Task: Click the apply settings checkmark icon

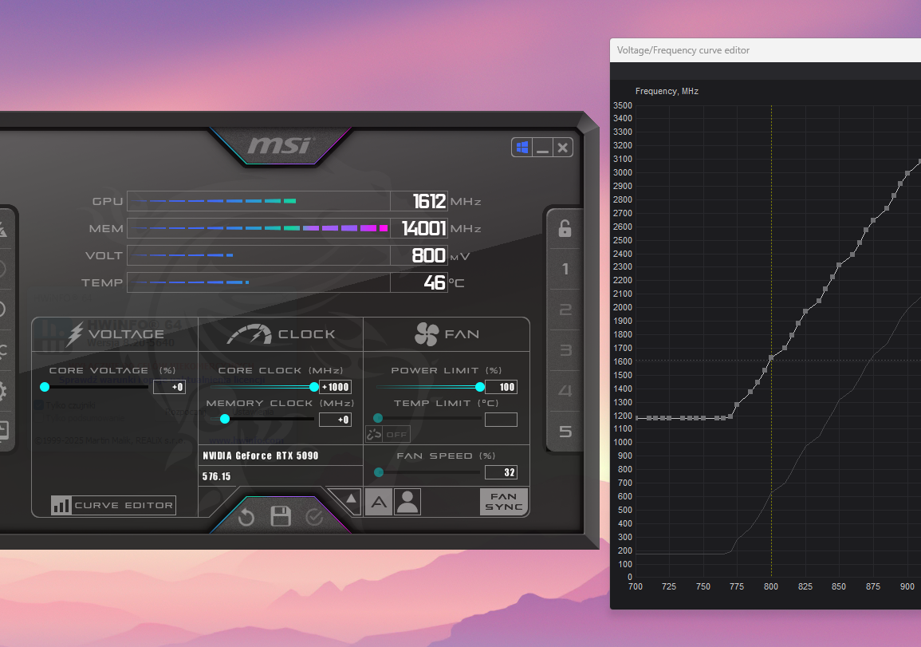Action: (x=315, y=516)
